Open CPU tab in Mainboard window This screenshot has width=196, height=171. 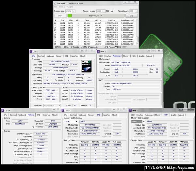pyautogui.click(x=101, y=56)
